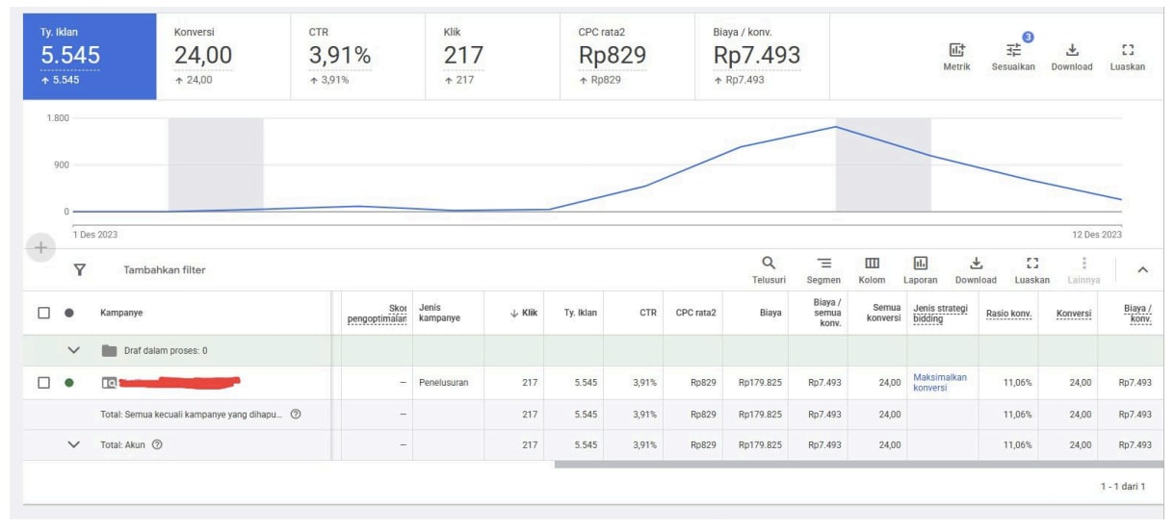Open the Segmen table option
This screenshot has width=1175, height=530.
pos(822,269)
